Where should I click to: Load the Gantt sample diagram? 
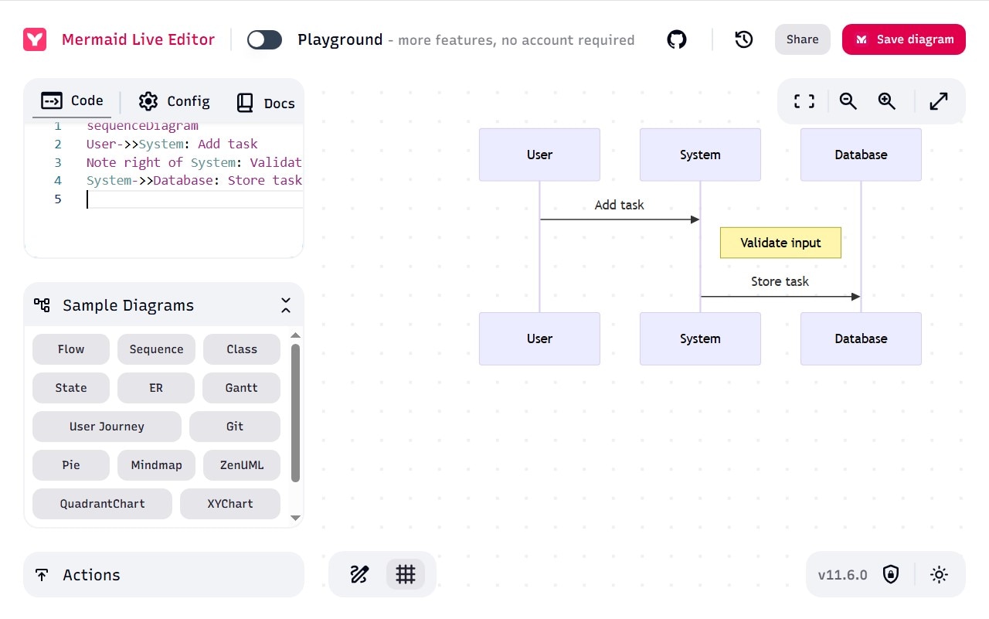click(x=242, y=388)
